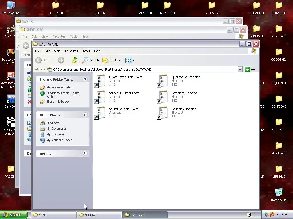Image resolution: width=293 pixels, height=219 pixels.
Task: Click the Go button
Action: point(250,70)
